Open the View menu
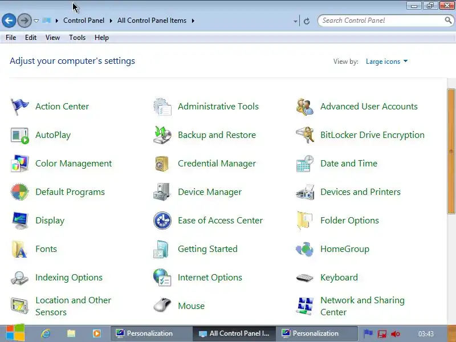 pyautogui.click(x=52, y=38)
